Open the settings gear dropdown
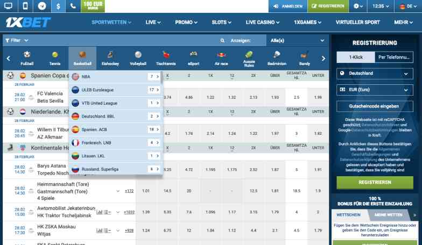Image resolution: width=422 pixels, height=245 pixels. [x=358, y=6]
